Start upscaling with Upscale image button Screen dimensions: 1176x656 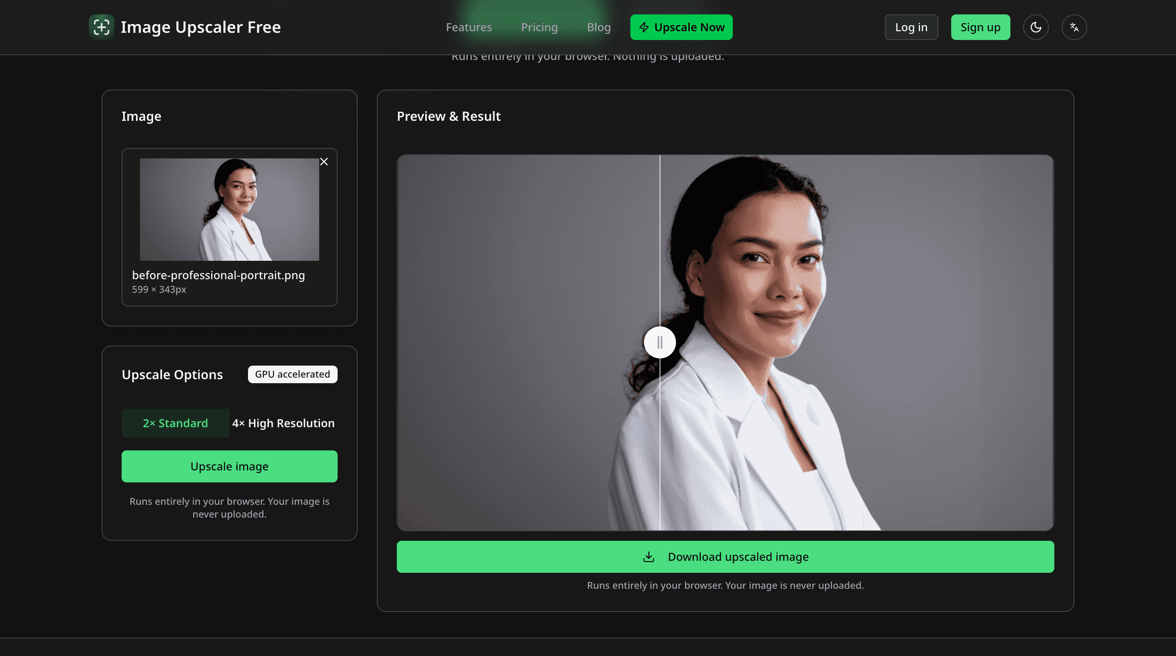[229, 466]
